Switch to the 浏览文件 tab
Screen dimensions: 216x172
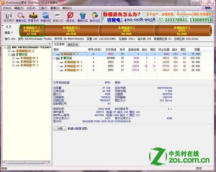73,45
